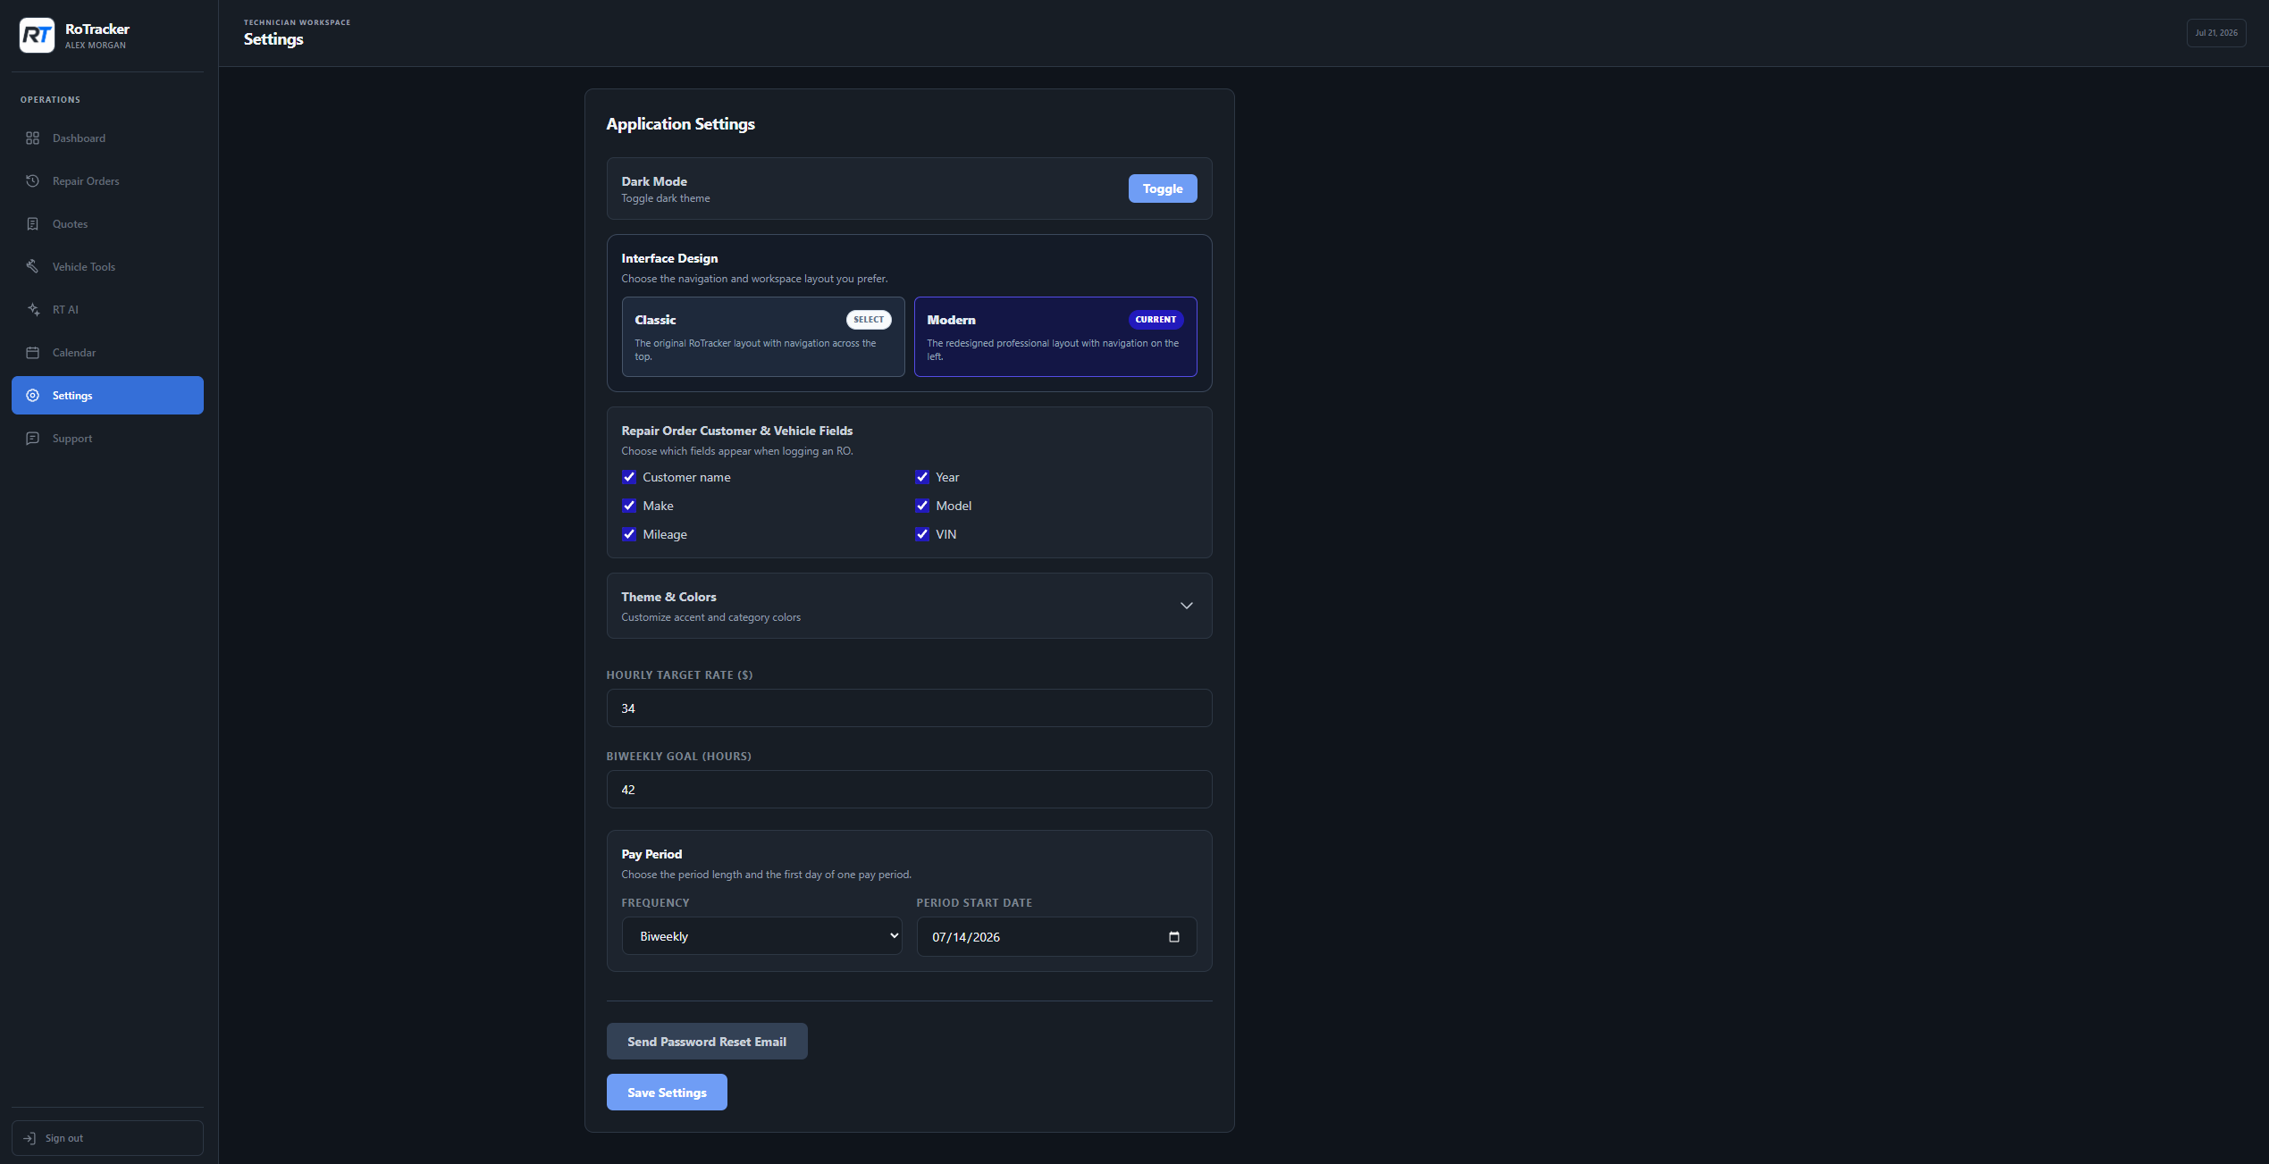The height and width of the screenshot is (1164, 2269).
Task: Click the Vehicle Tools wrench icon
Action: (x=33, y=267)
